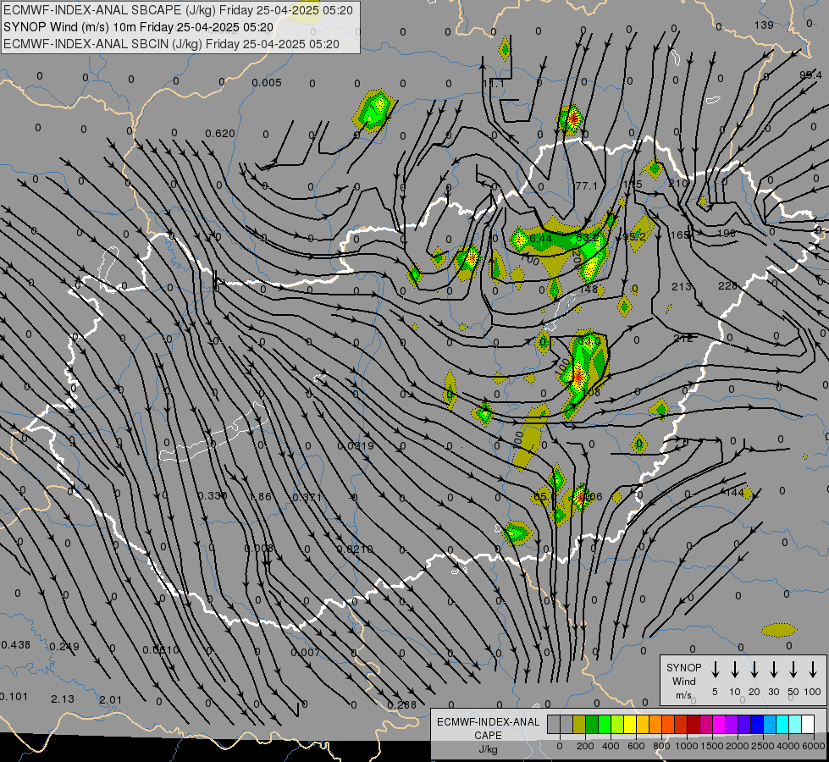Click the 200 tick label on CAPE scale
The image size is (829, 762).
[x=585, y=746]
